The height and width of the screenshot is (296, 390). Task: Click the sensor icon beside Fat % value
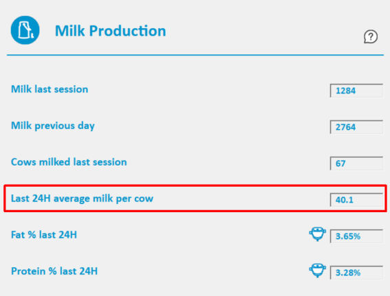coord(317,234)
